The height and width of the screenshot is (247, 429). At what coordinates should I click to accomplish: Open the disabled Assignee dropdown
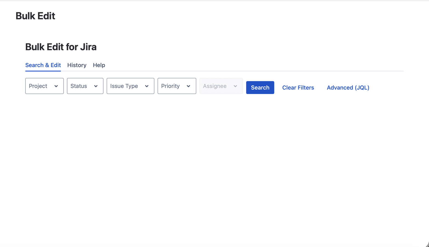221,86
